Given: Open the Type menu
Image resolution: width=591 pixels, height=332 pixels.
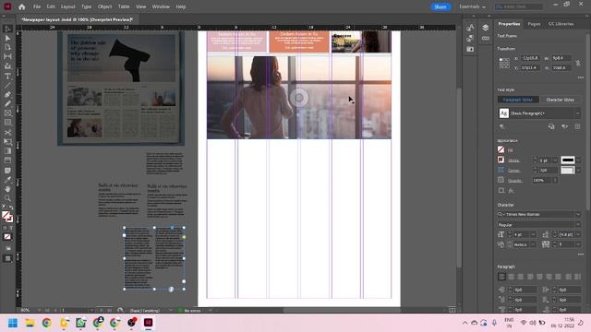Looking at the screenshot, I should (86, 6).
